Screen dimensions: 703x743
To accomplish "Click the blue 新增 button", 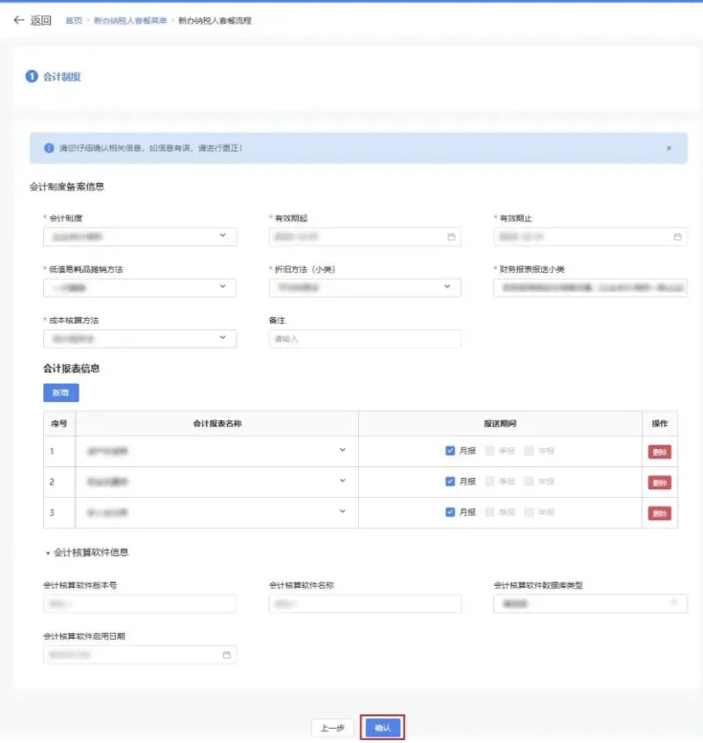I will [x=60, y=393].
